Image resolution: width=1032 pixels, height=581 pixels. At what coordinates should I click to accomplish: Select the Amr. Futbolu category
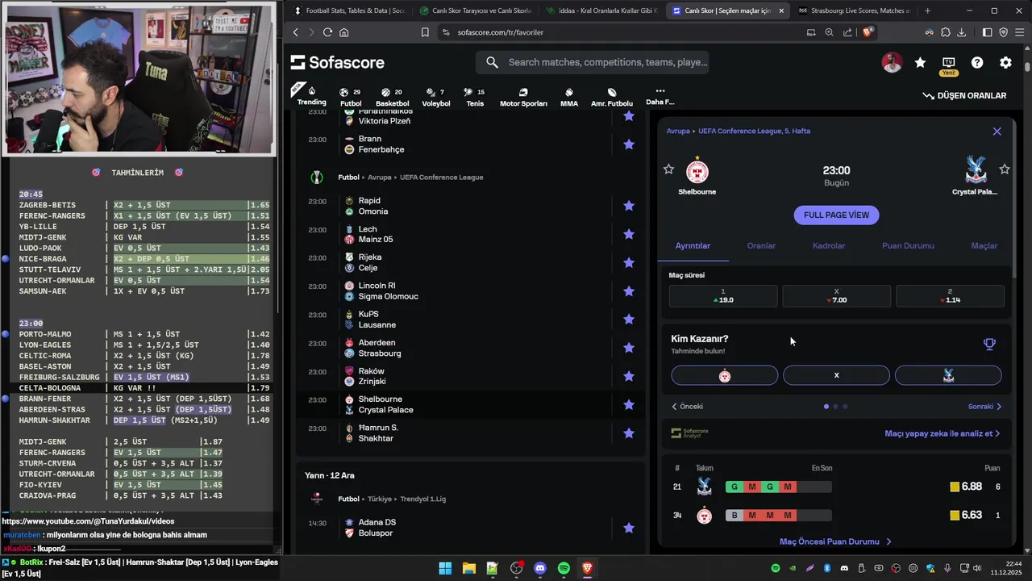pos(612,97)
